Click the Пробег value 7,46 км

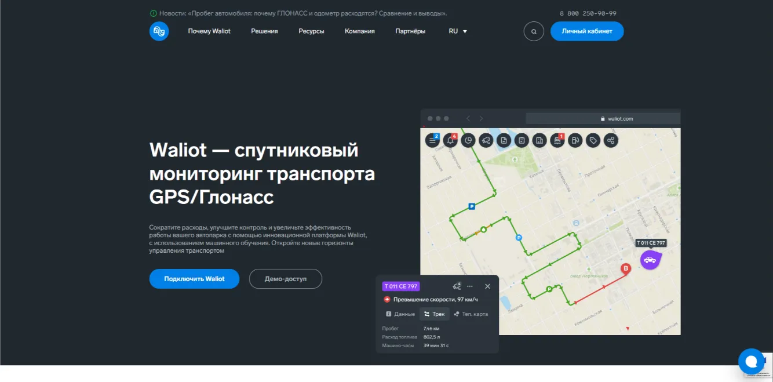431,329
